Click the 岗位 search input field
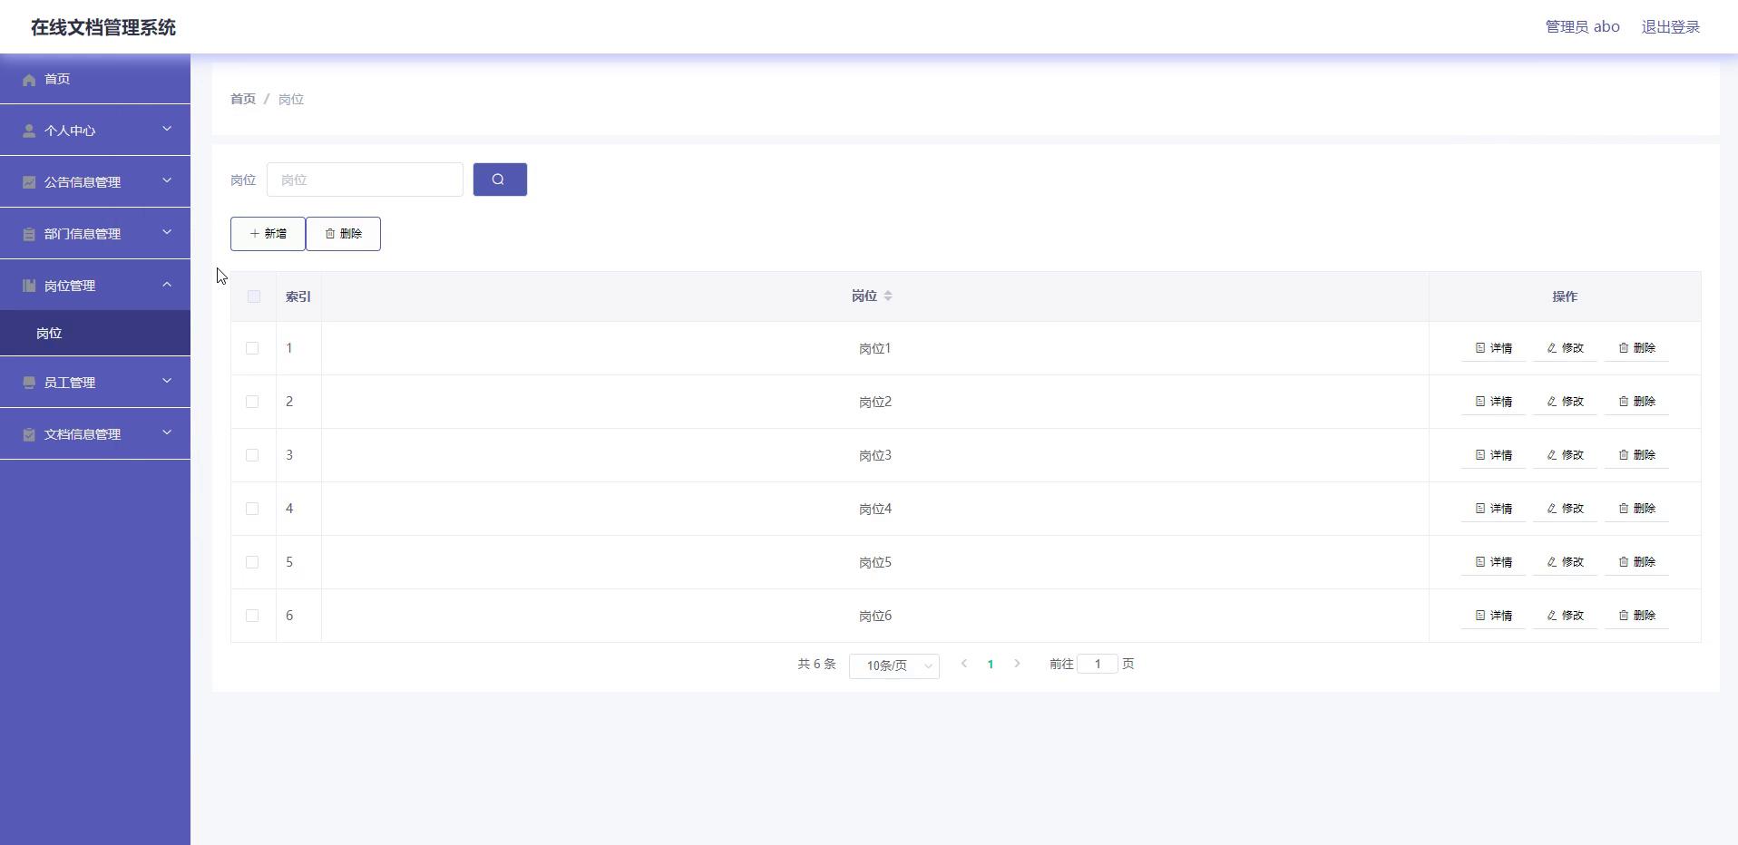Image resolution: width=1738 pixels, height=845 pixels. 365,180
